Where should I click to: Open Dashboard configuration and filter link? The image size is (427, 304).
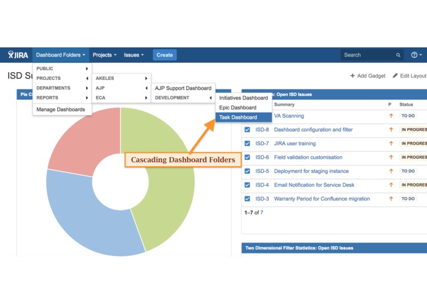[313, 129]
